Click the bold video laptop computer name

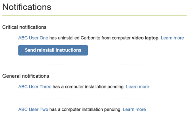click(x=145, y=38)
